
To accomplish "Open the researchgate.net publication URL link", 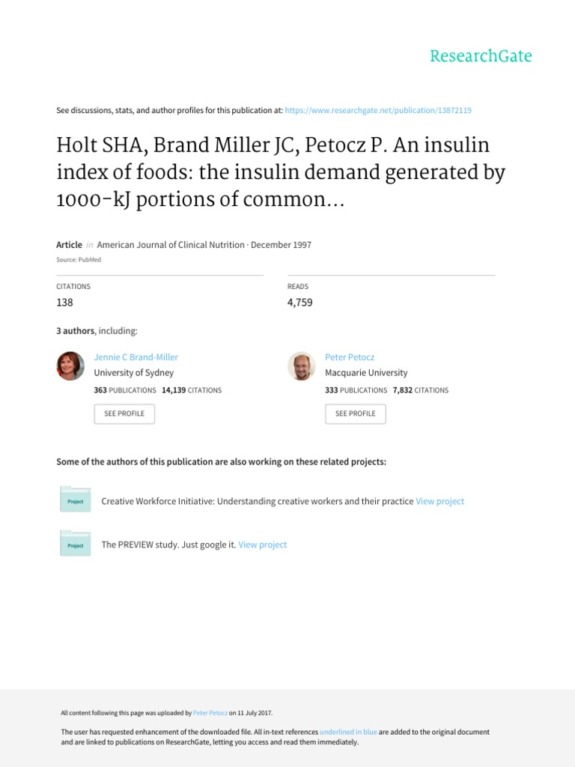I will [378, 111].
